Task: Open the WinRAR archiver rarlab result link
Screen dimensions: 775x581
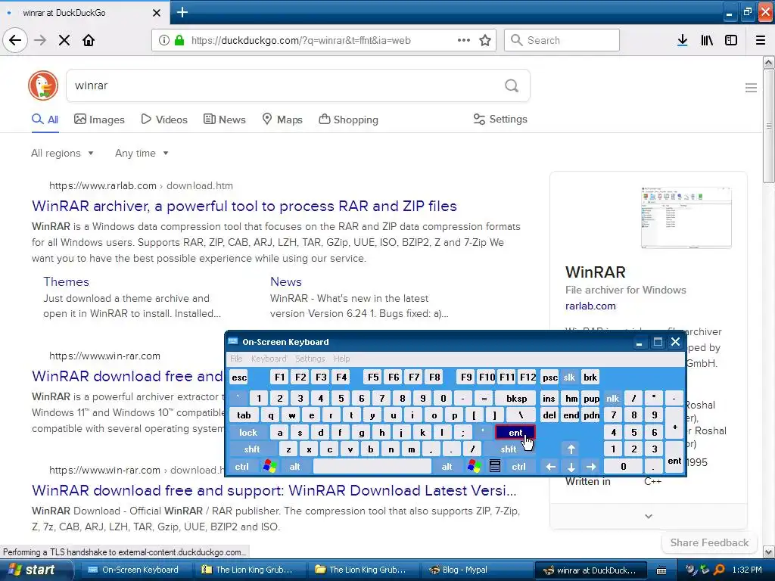Action: 244,206
